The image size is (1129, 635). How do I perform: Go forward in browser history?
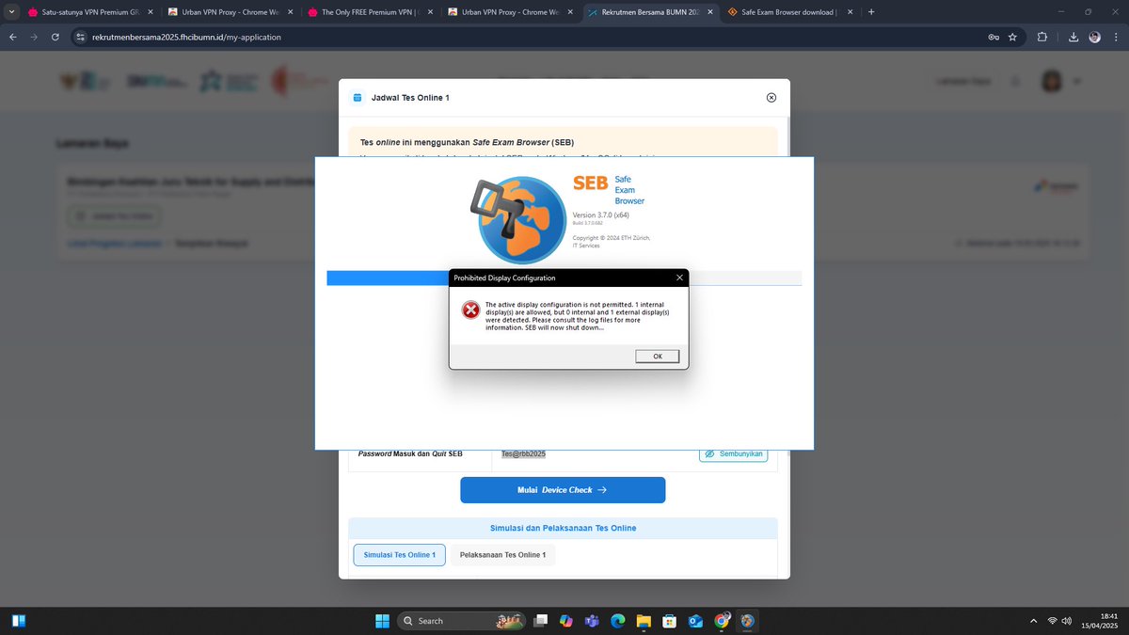click(x=35, y=37)
